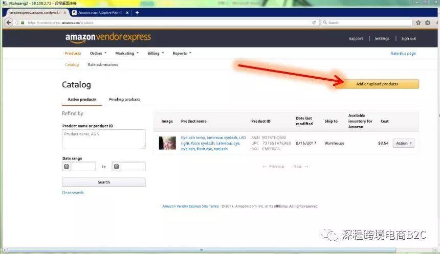Switch to the Active products tab
Viewport: 440px width, 254px height.
(x=82, y=100)
